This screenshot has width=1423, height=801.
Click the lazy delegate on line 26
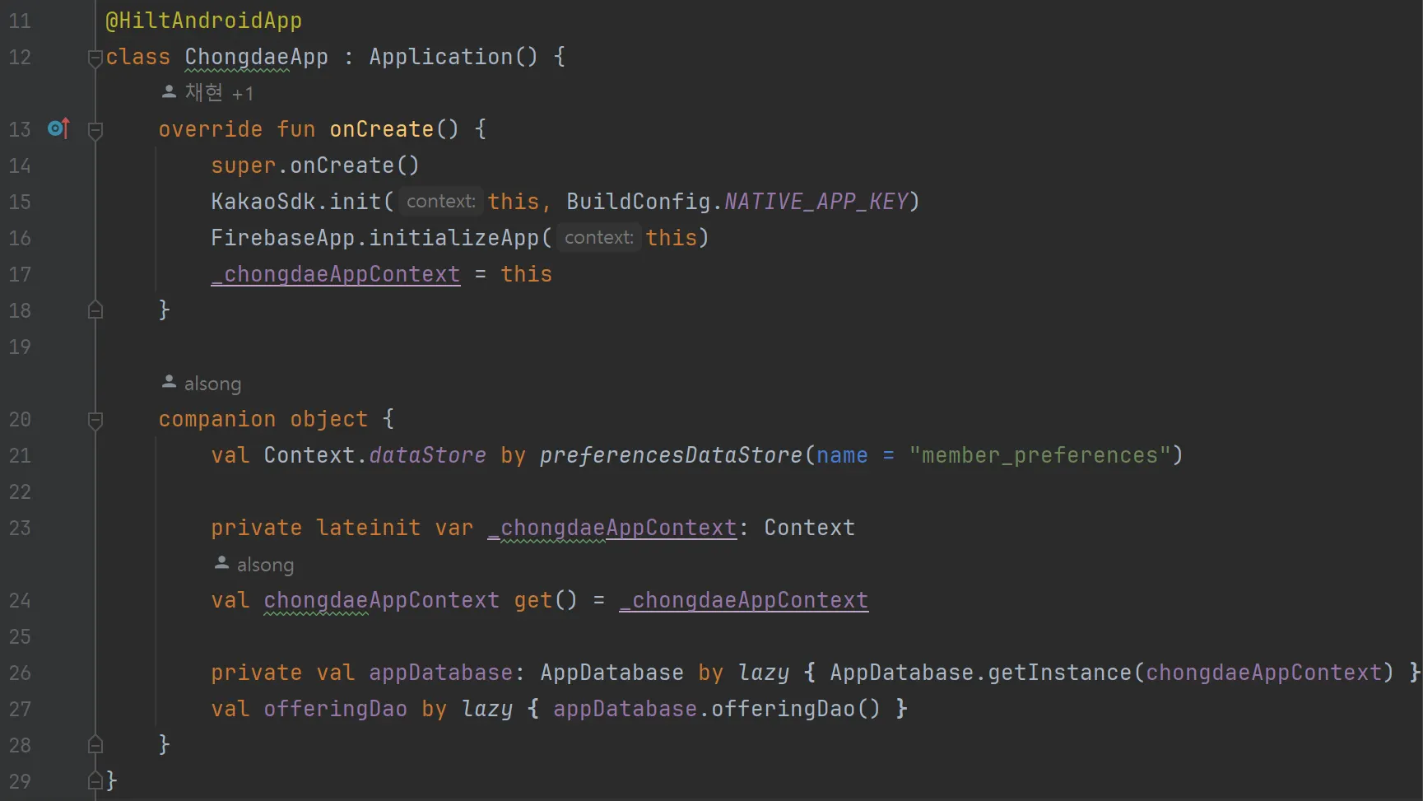coord(764,673)
